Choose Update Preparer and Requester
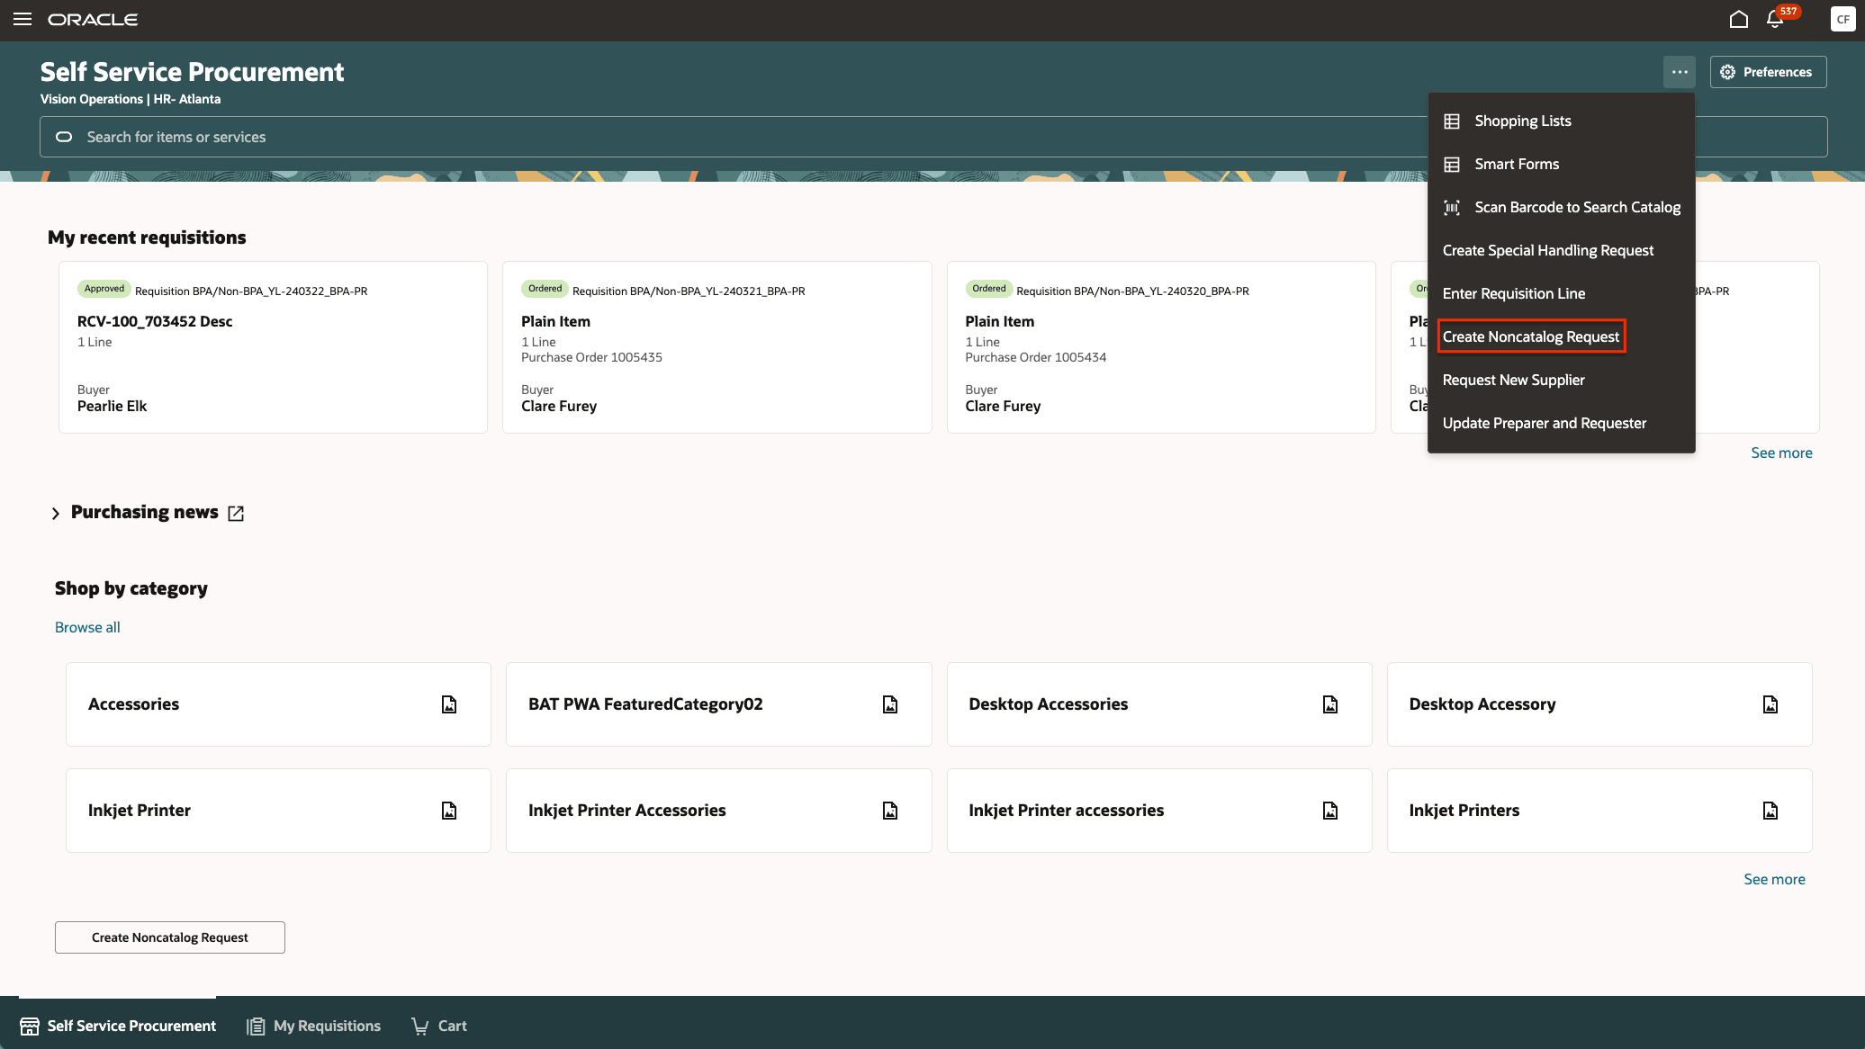This screenshot has height=1049, width=1865. [1562, 424]
